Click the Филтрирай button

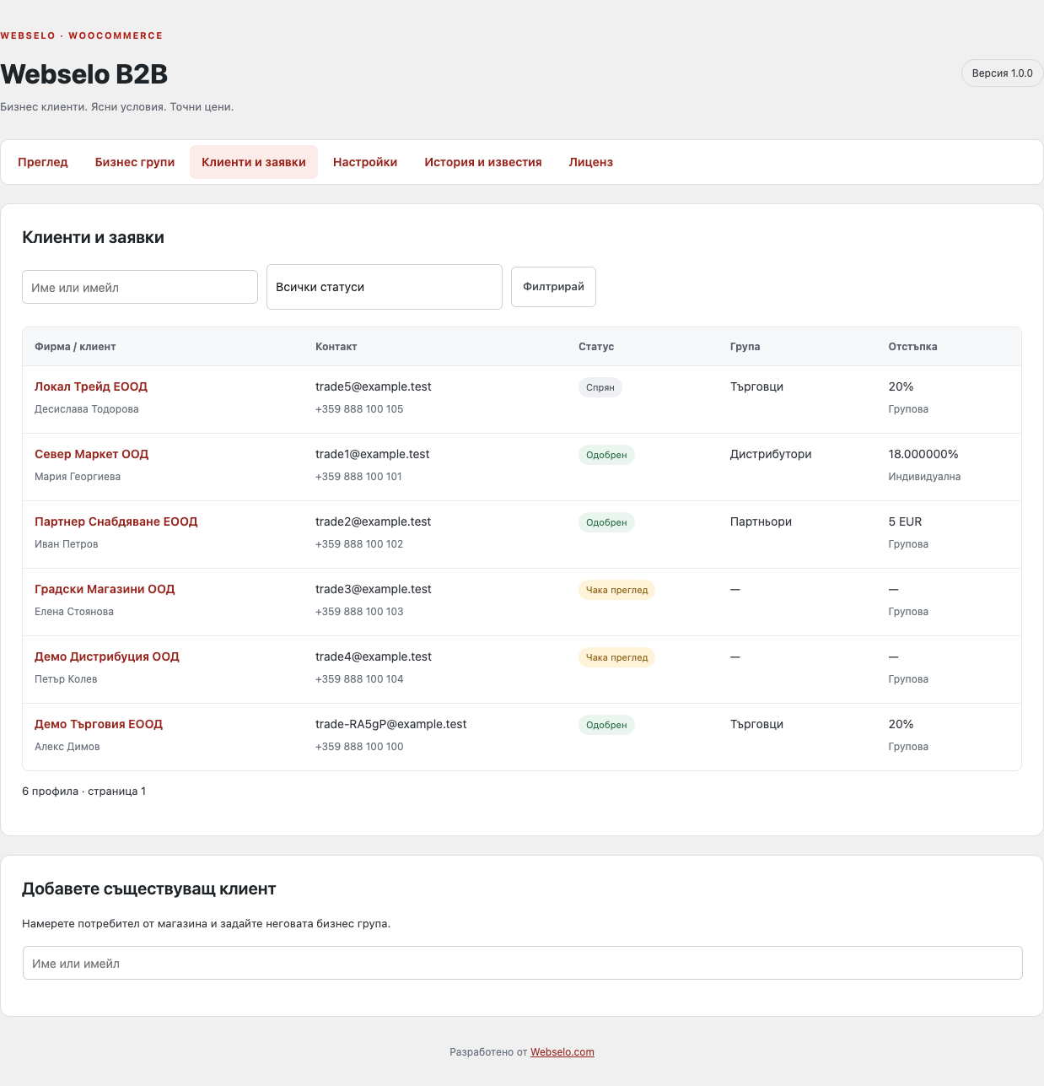[553, 287]
